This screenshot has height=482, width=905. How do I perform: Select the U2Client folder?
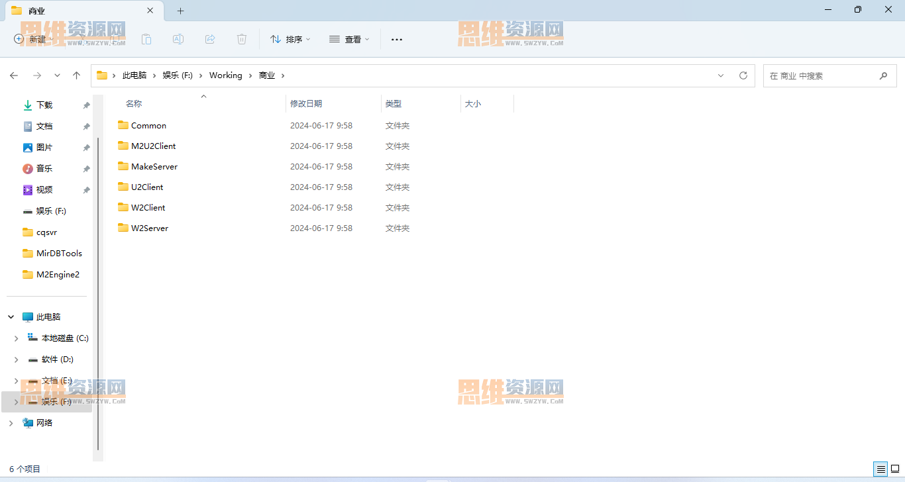coord(147,187)
